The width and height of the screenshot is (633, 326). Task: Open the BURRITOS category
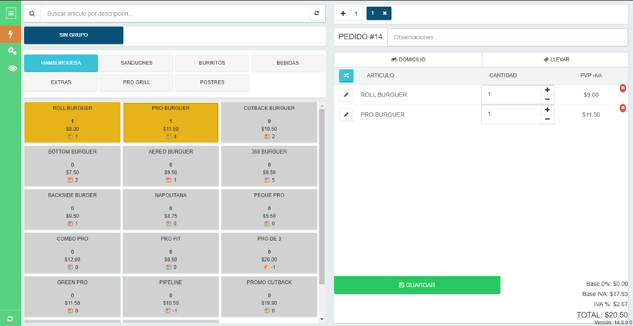click(212, 63)
